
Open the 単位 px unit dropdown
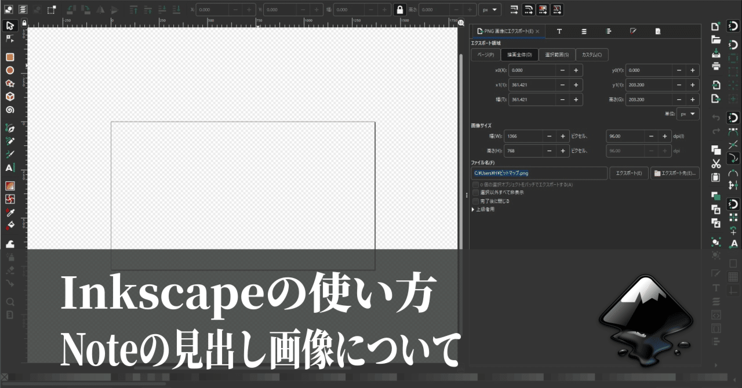(688, 114)
